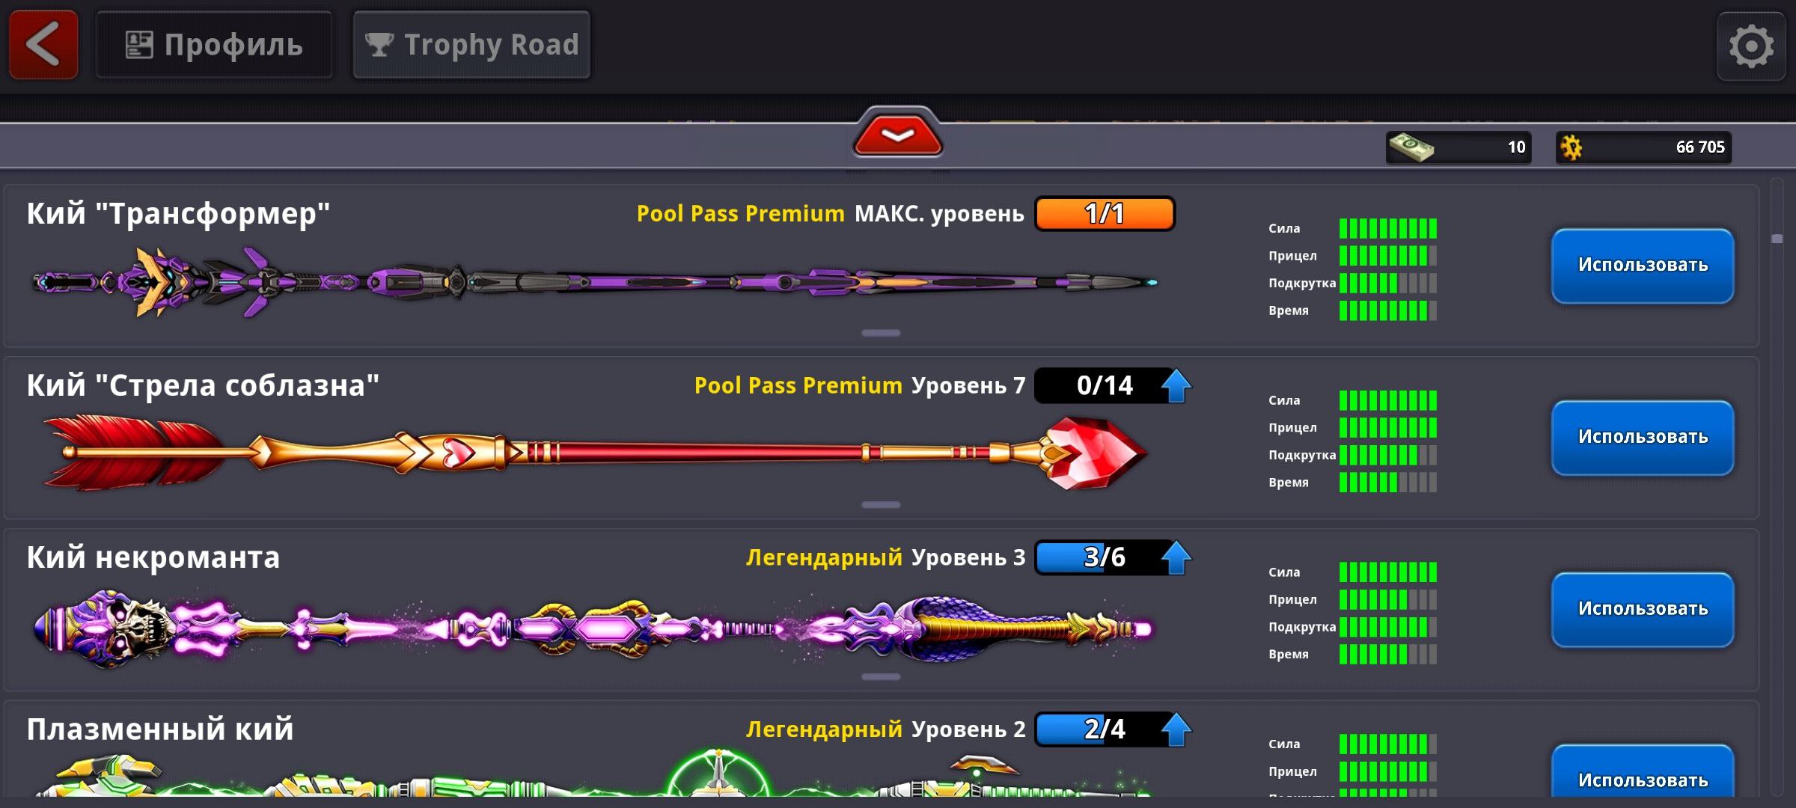Expand details handle under Трансформер cue
The height and width of the screenshot is (808, 1796).
click(x=881, y=333)
